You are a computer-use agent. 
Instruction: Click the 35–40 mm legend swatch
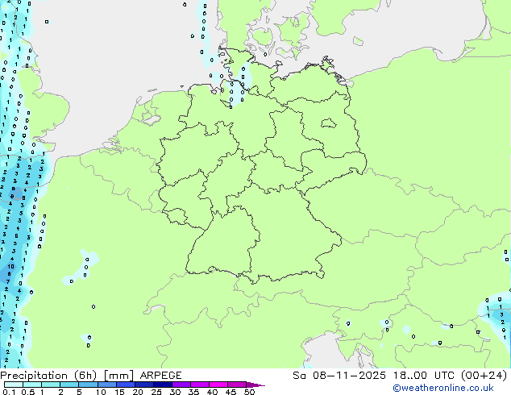pyautogui.click(x=199, y=385)
